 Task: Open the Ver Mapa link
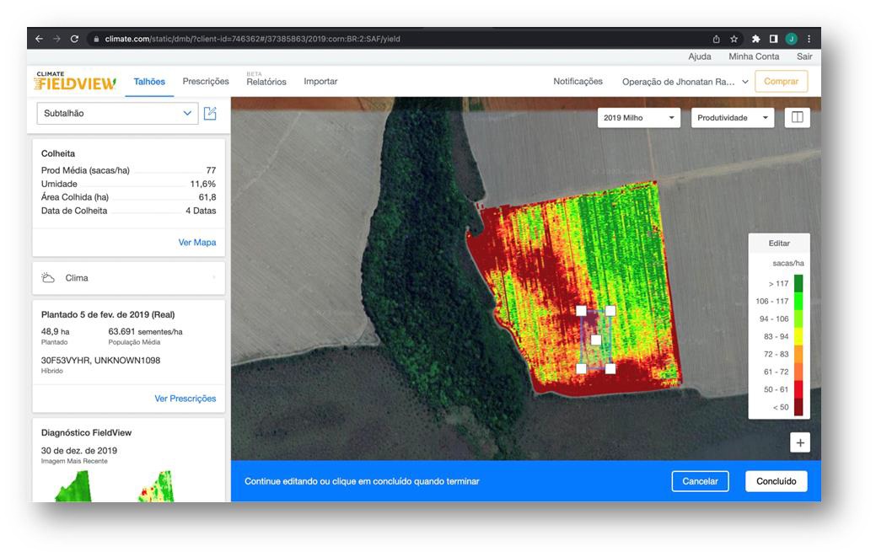[x=196, y=243]
